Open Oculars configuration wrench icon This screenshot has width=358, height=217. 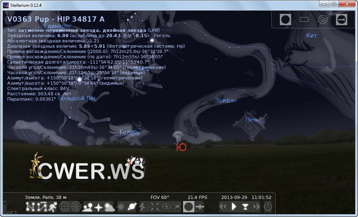341,20
